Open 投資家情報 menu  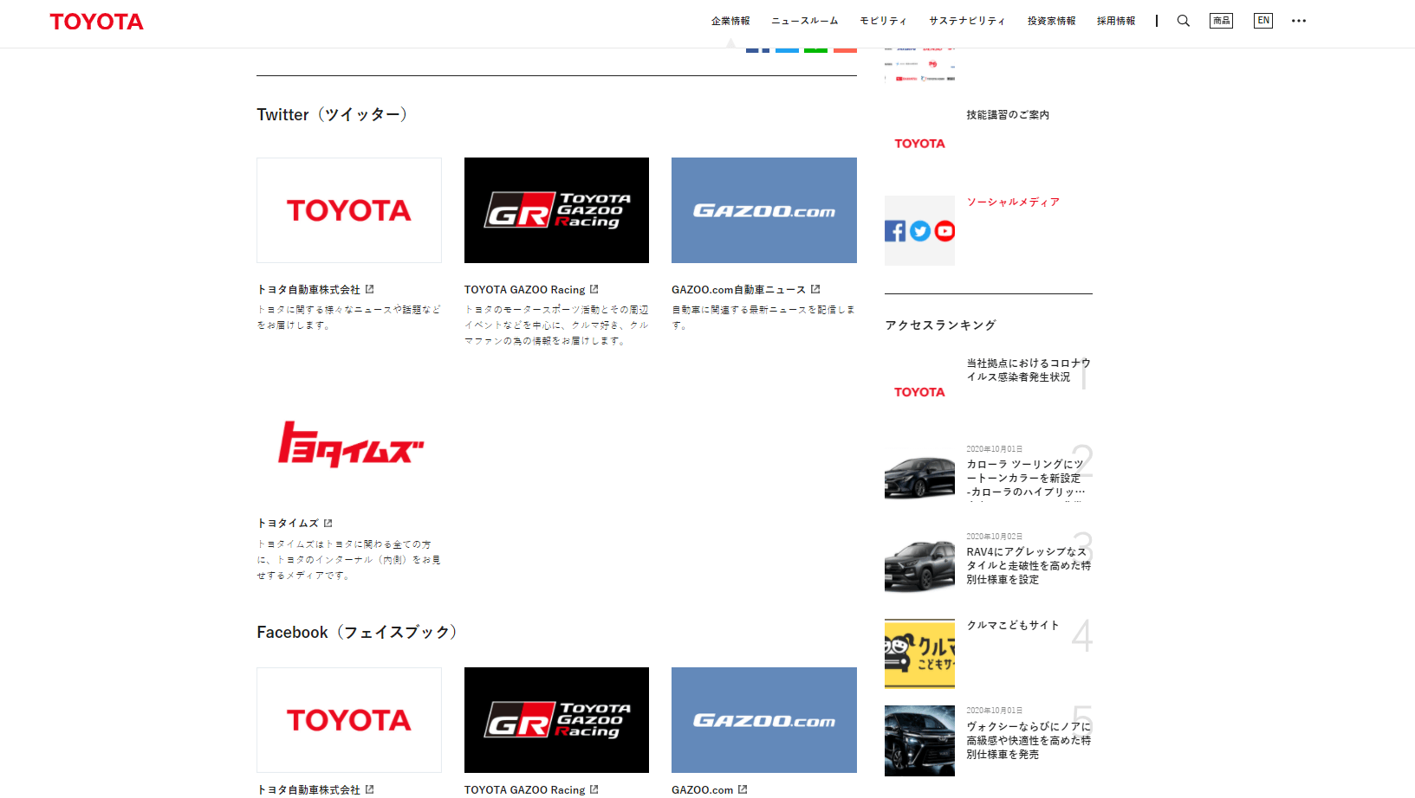(1051, 21)
